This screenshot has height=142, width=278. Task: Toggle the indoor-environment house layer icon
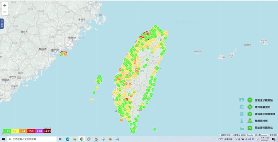pyautogui.click(x=242, y=114)
